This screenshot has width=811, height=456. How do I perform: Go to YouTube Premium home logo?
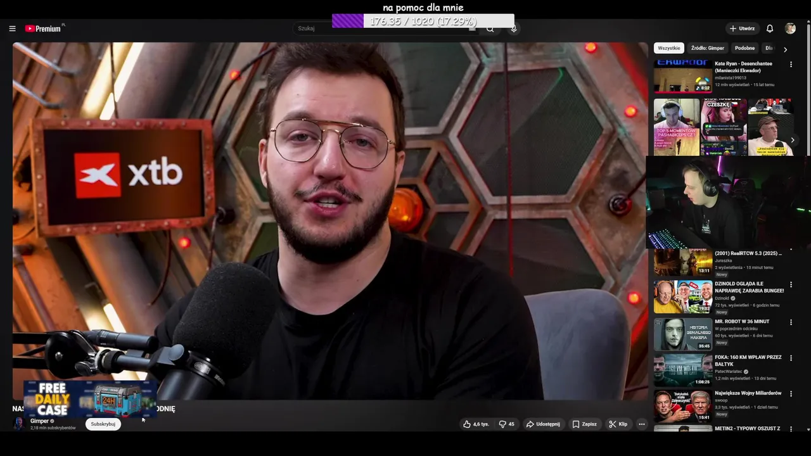pos(44,28)
